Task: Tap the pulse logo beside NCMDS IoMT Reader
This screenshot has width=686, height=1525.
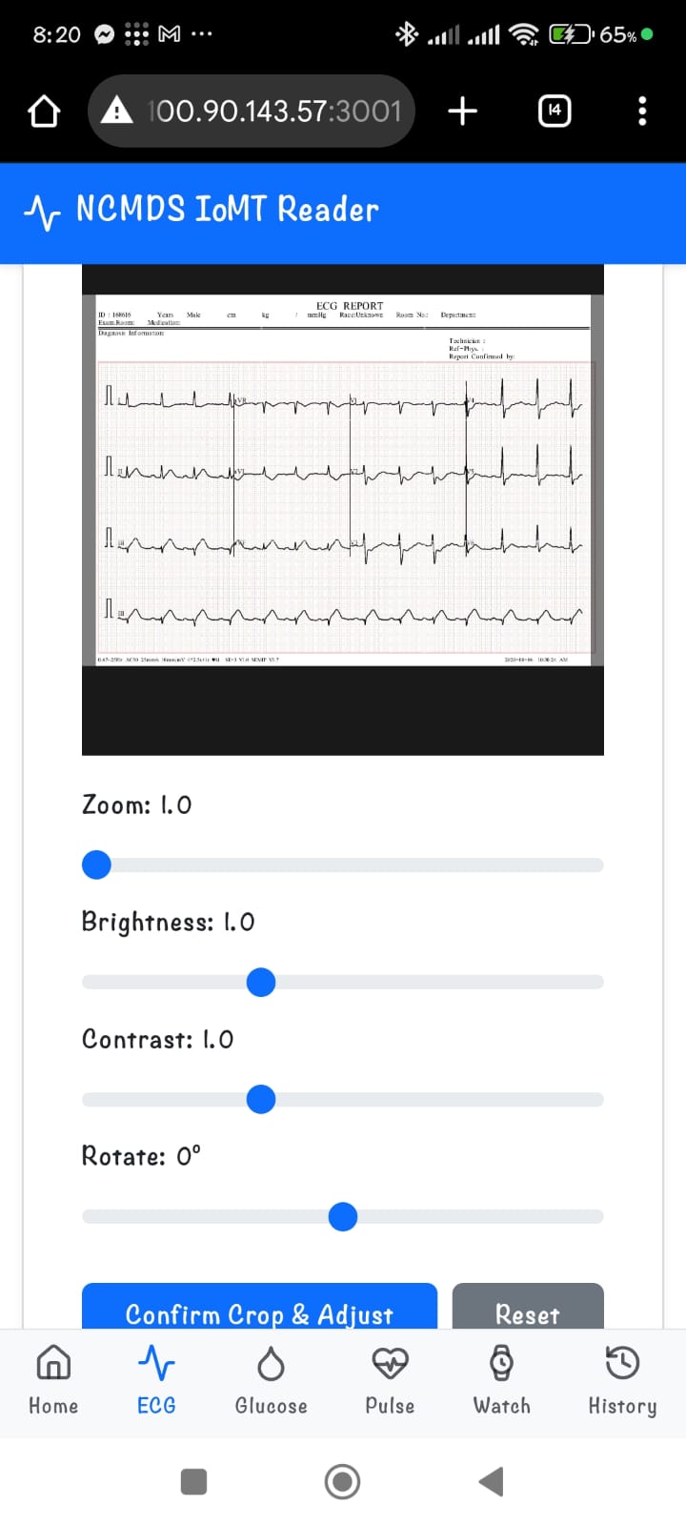Action: [42, 212]
